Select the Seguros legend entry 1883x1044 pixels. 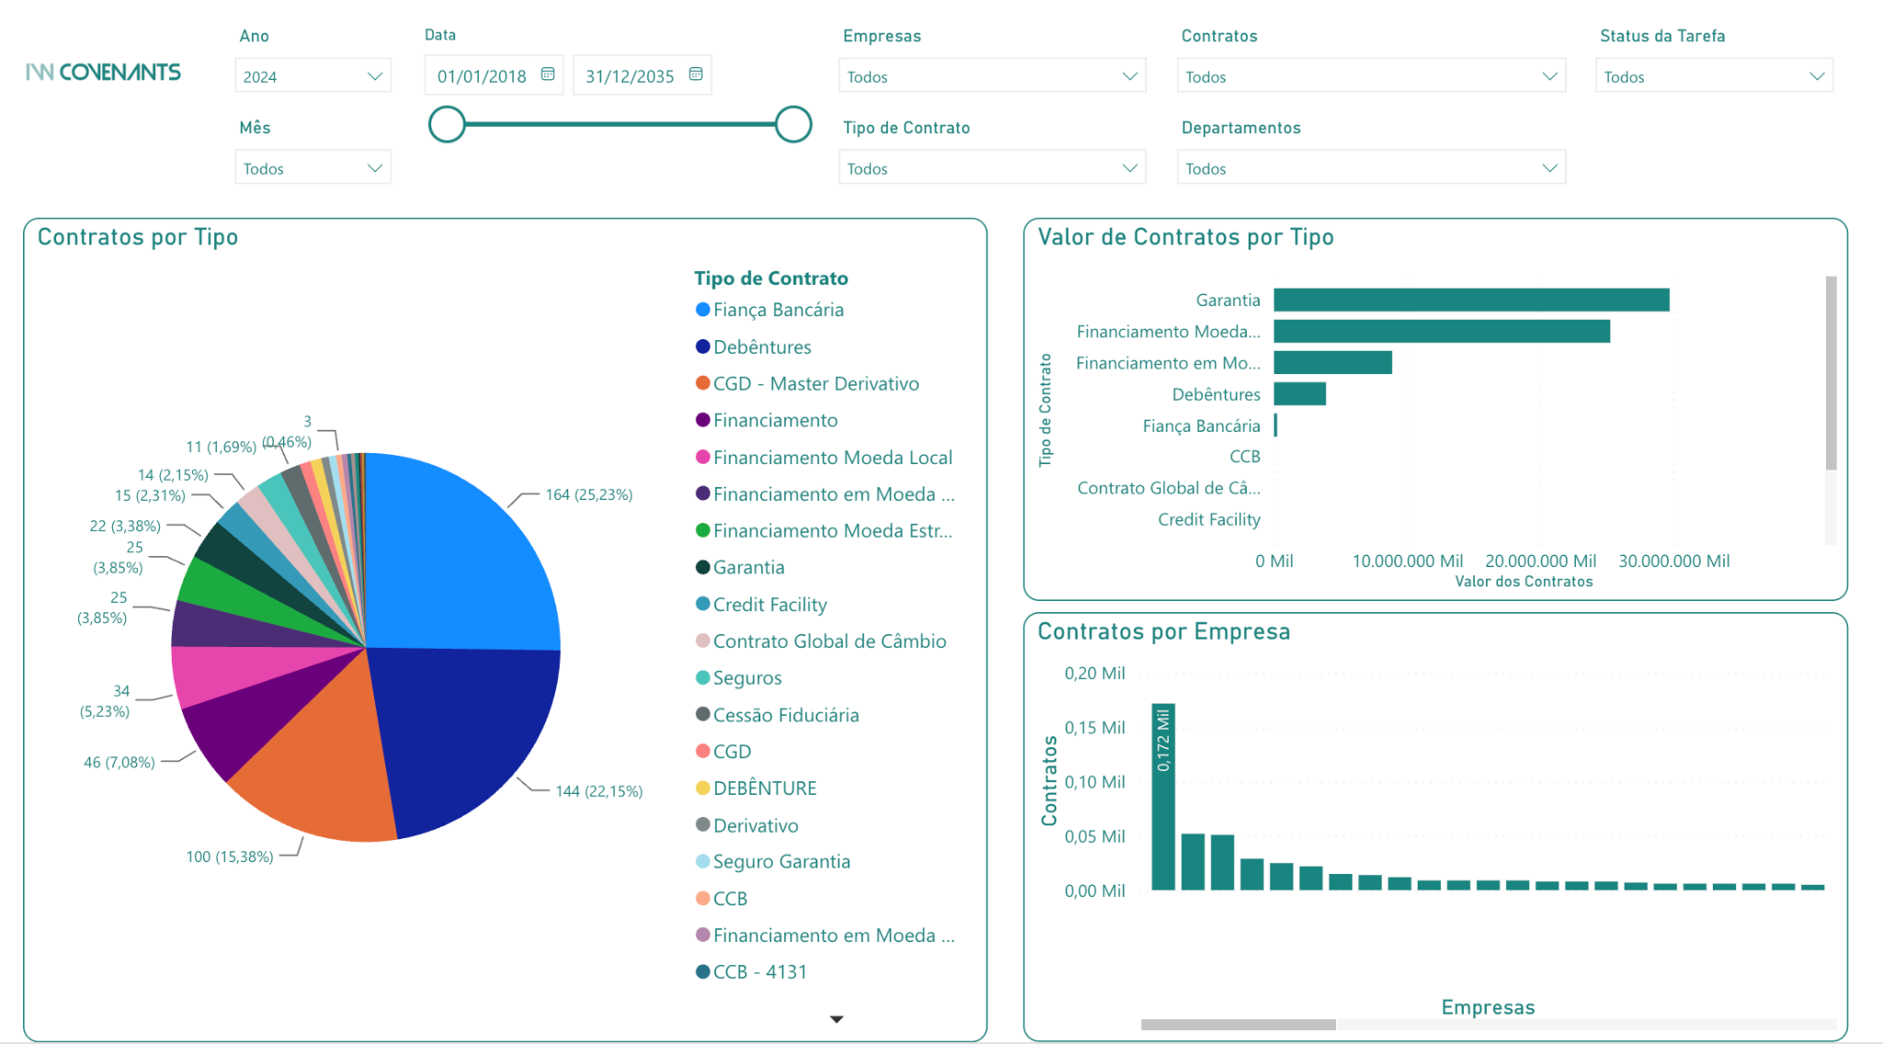[x=738, y=677]
